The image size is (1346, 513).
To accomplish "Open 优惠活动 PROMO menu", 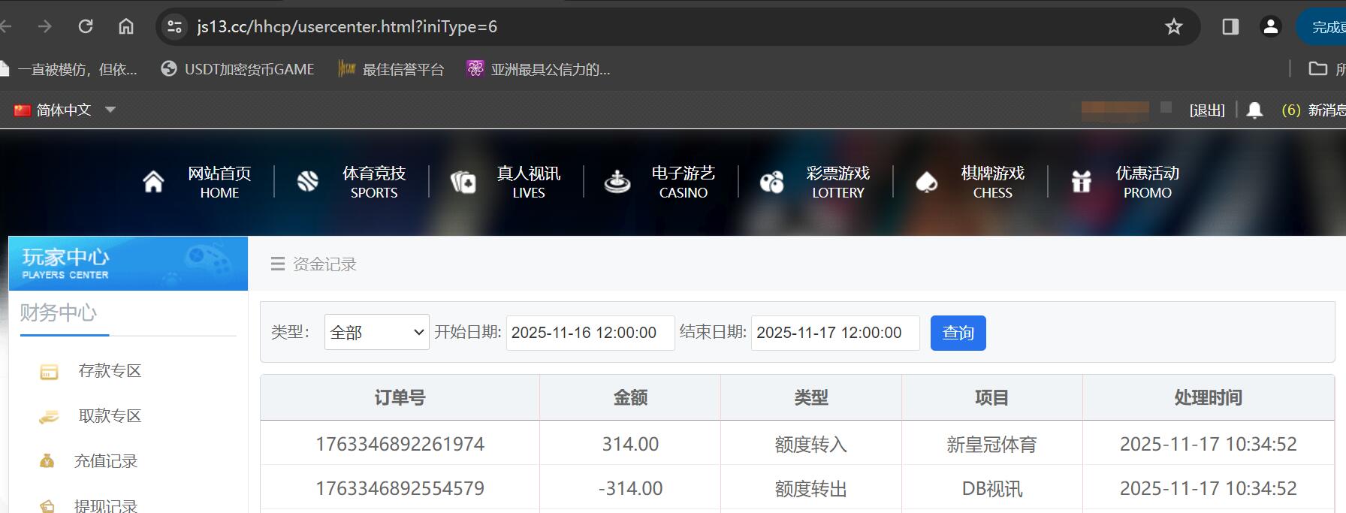I will (1148, 182).
